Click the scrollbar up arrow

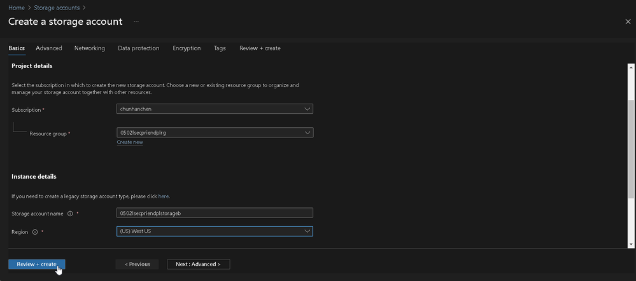point(631,67)
